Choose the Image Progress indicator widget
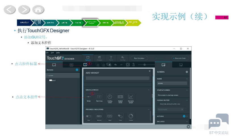This screenshot has height=137, width=231. [x=99, y=117]
